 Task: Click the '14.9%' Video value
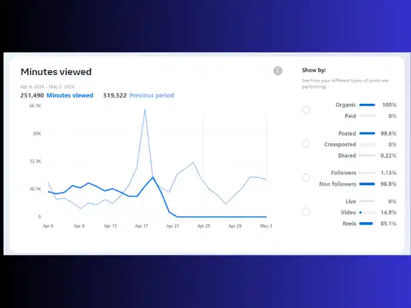[x=389, y=212]
